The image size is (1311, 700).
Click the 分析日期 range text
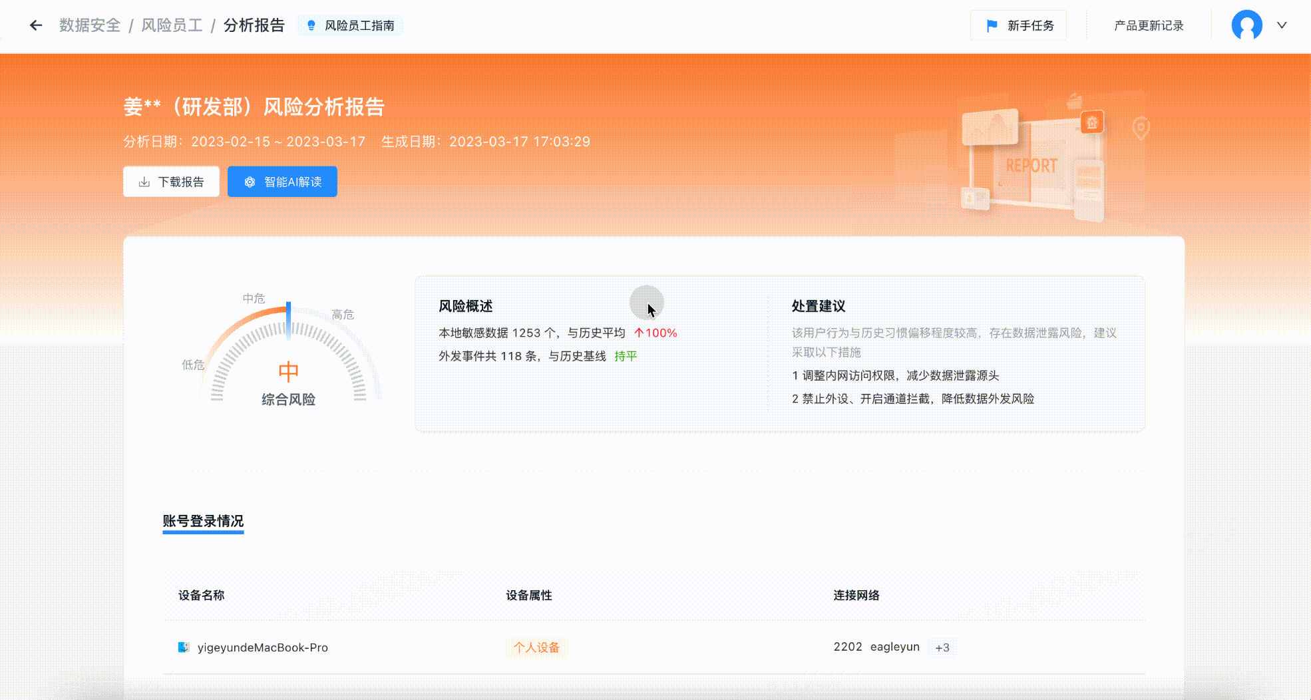click(244, 142)
